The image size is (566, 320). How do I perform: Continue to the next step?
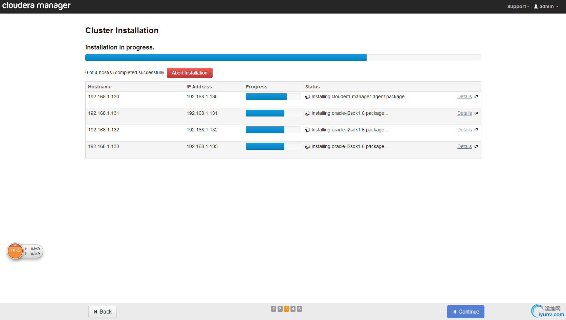pos(466,312)
